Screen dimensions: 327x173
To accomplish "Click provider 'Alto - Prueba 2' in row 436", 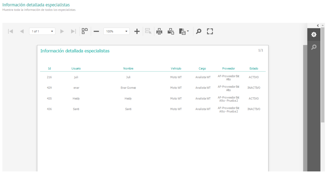I will (x=229, y=111).
